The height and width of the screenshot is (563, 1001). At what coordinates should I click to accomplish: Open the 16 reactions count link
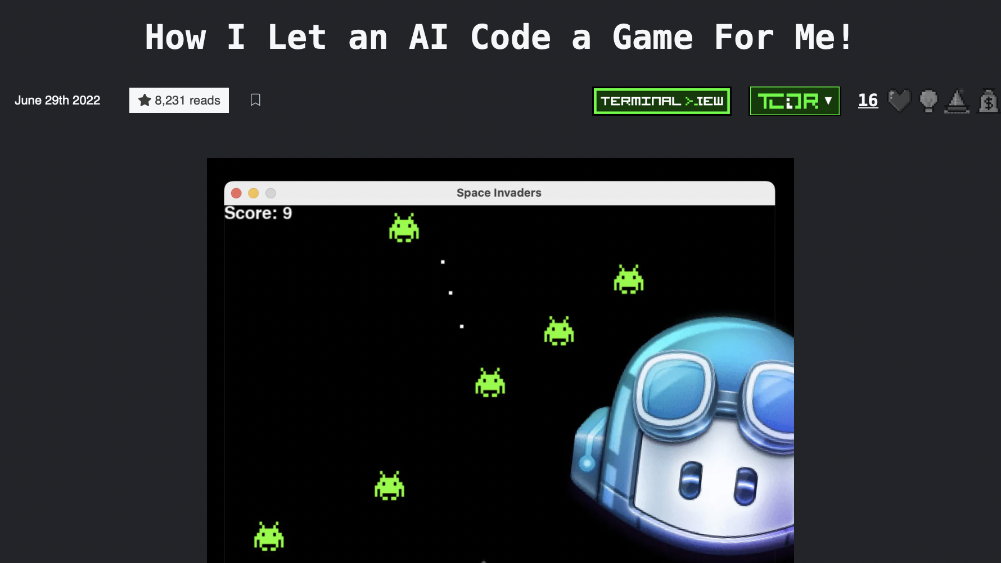tap(868, 100)
